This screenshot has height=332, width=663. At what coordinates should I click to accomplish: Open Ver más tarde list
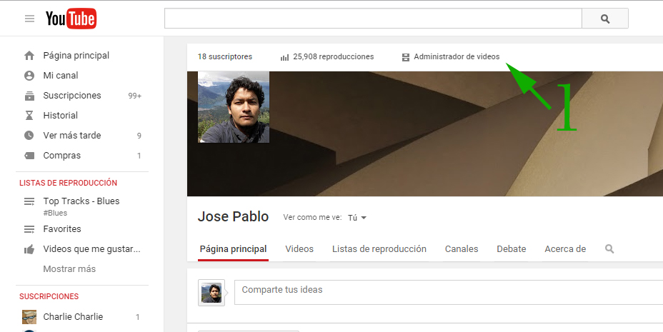(72, 136)
